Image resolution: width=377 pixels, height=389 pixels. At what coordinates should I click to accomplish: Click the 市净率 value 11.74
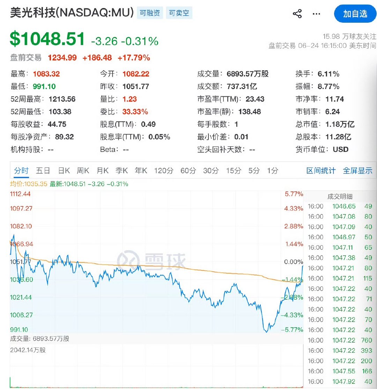pos(334,99)
